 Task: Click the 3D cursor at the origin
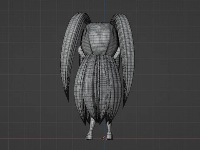105,138
